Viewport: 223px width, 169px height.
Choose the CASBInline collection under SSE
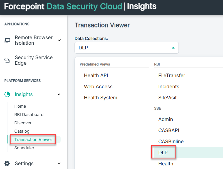coord(171,142)
